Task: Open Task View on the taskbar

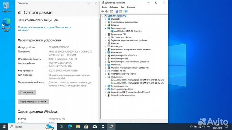Action: [61, 126]
